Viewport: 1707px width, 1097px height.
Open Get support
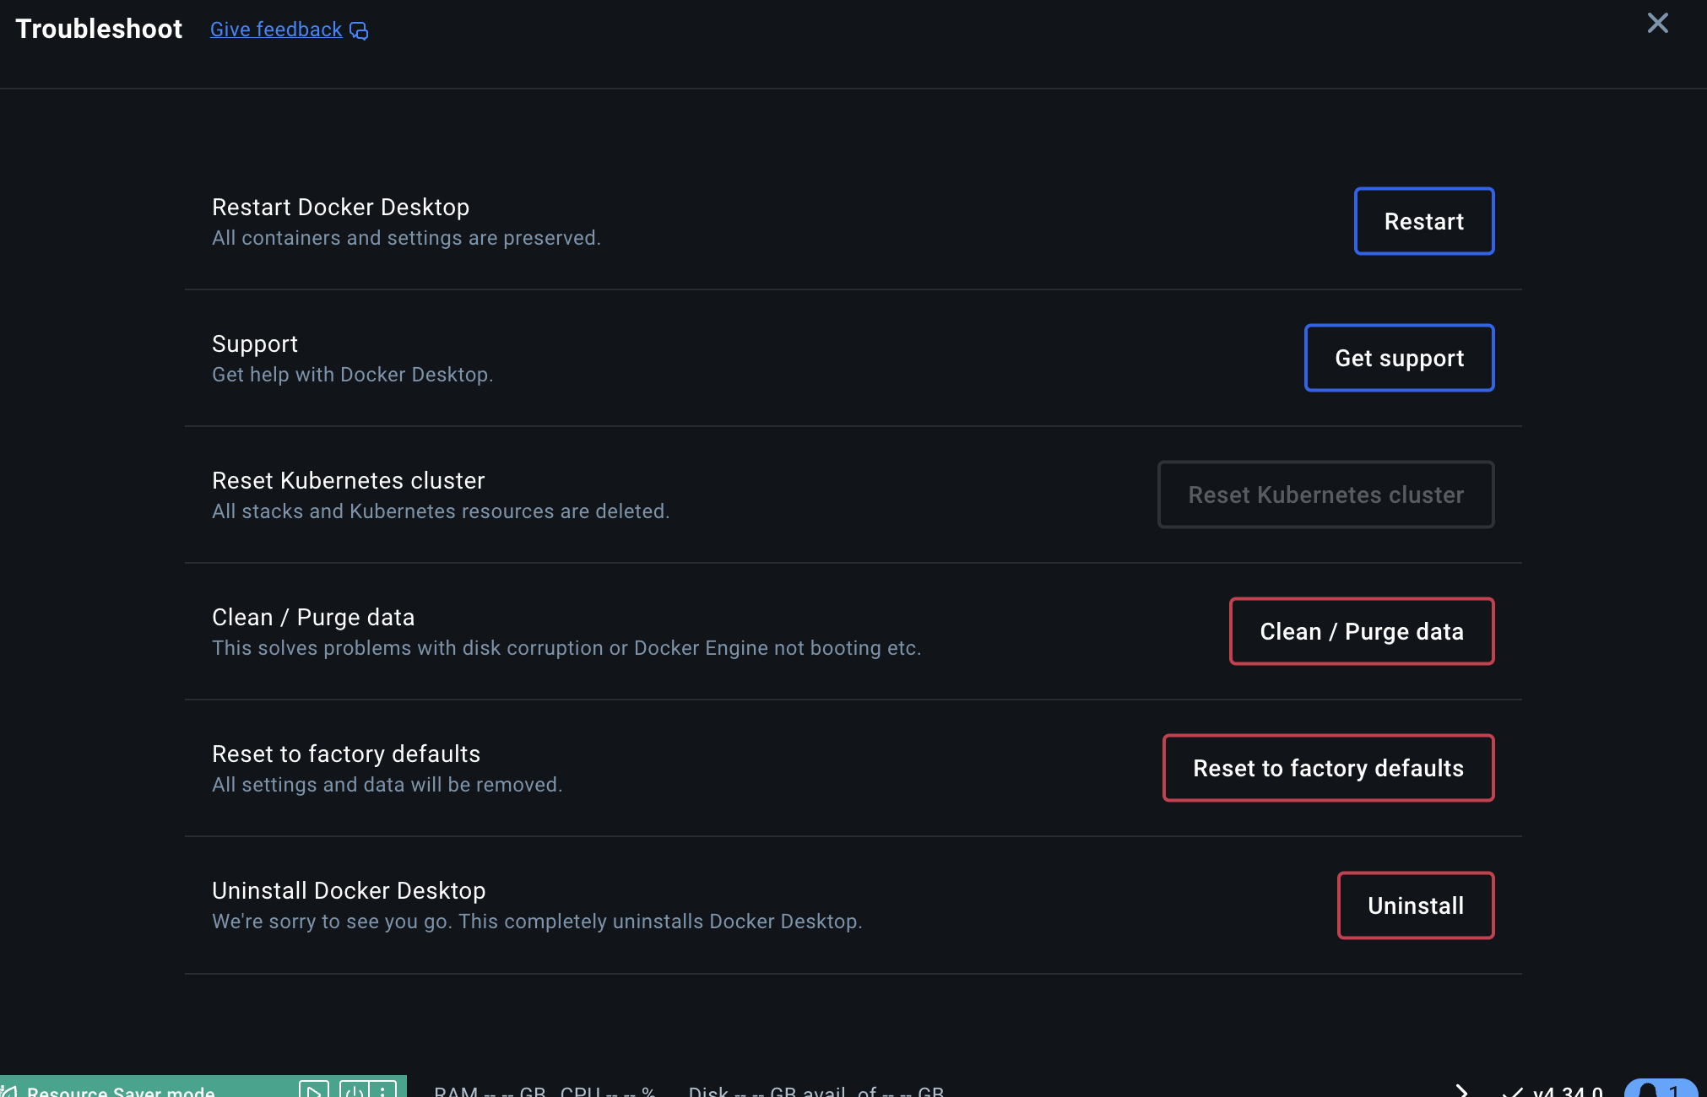click(1399, 358)
